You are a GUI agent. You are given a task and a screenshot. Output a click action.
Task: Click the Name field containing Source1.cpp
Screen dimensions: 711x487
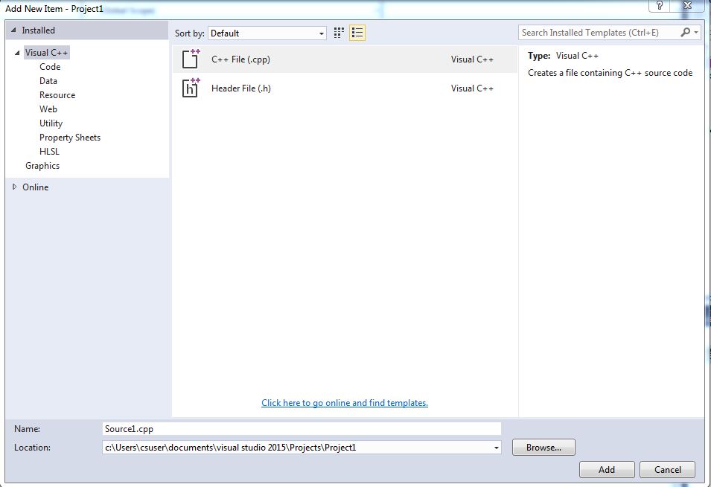pos(302,429)
